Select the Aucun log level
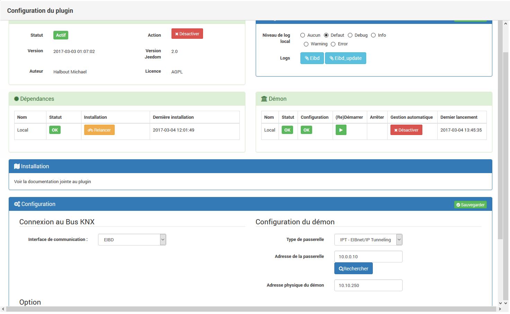 [x=302, y=35]
